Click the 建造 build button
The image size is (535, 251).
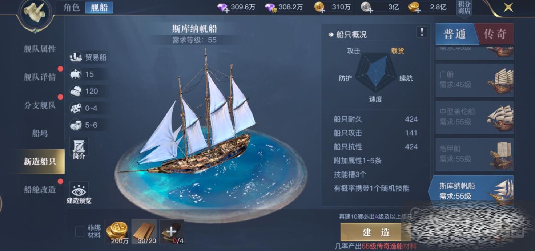376,232
